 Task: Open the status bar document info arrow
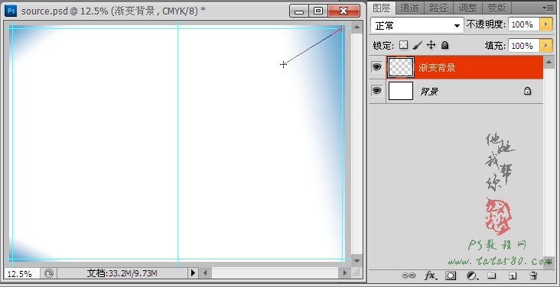pyautogui.click(x=193, y=273)
